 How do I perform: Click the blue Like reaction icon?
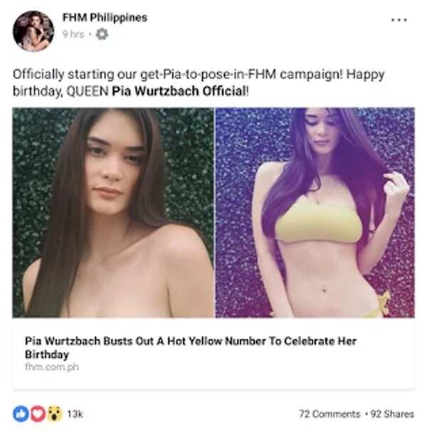tap(21, 414)
